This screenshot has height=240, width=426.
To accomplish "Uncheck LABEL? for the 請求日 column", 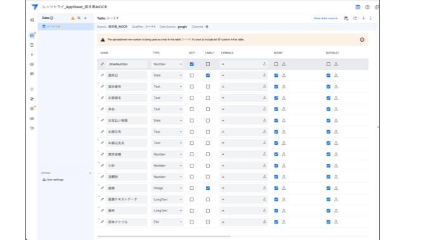I will click(x=208, y=76).
